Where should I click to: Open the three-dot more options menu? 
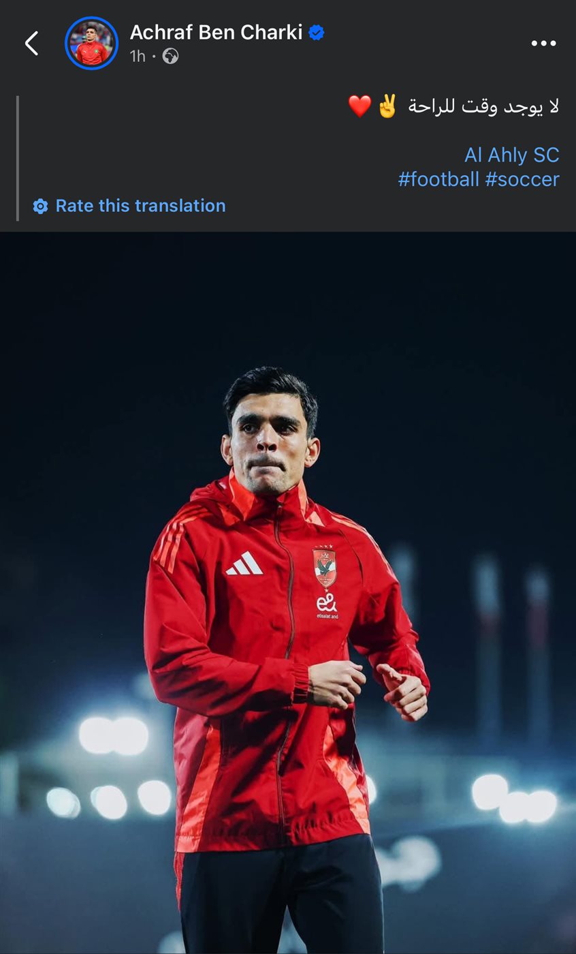click(x=543, y=44)
